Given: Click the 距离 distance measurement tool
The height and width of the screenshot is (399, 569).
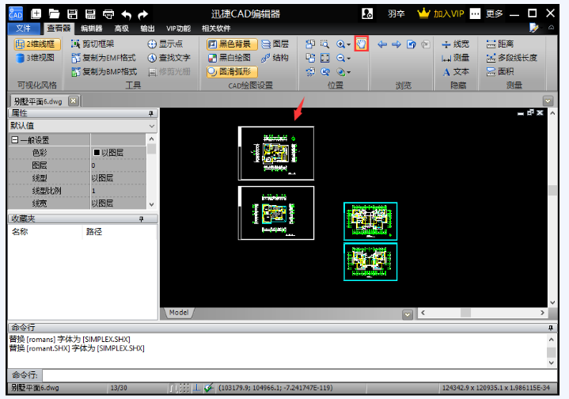Looking at the screenshot, I should [499, 44].
